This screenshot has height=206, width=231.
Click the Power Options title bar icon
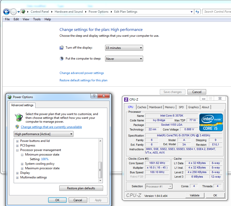[x=10, y=97]
